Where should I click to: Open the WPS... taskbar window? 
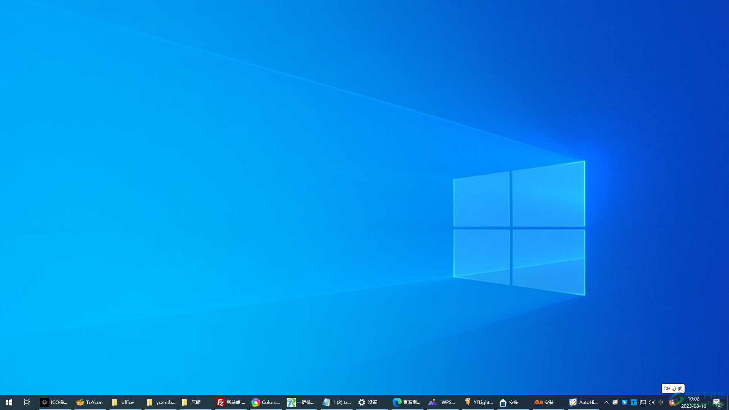coord(443,402)
